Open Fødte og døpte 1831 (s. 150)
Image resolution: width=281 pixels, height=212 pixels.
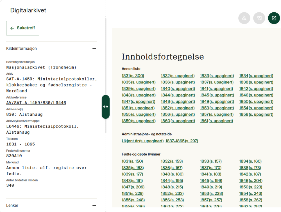click(x=132, y=161)
